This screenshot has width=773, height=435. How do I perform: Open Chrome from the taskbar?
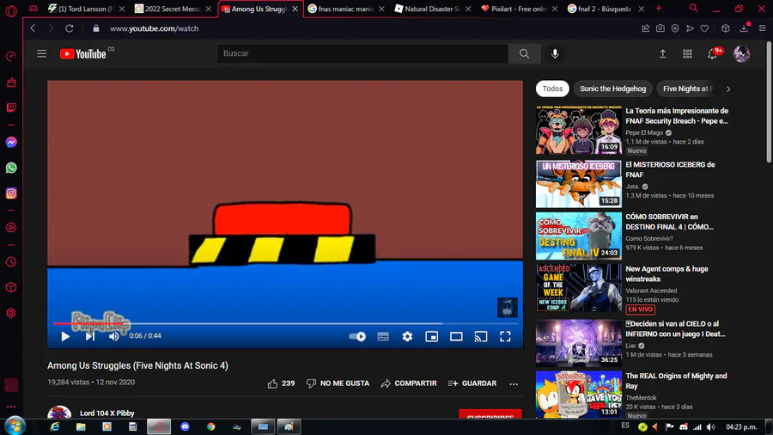211,426
